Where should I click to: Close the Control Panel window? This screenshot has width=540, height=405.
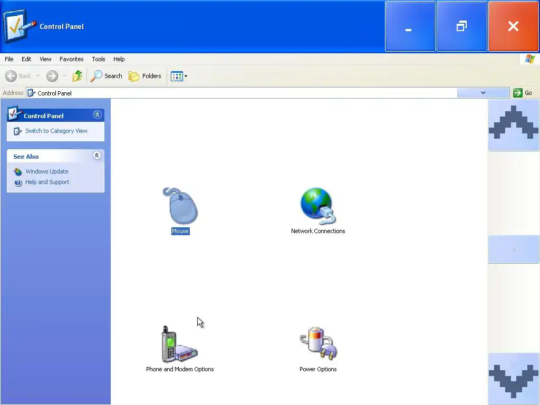pyautogui.click(x=514, y=26)
